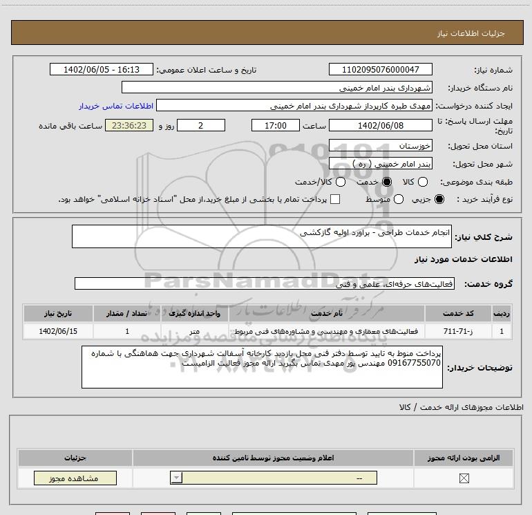
Task: Open the license status dropdown arrow
Action: click(x=176, y=478)
